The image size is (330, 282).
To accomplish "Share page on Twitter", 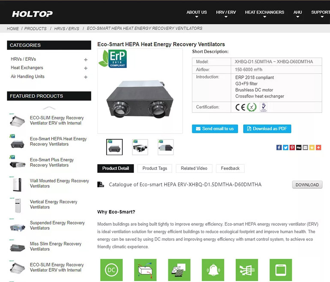I will [285, 148].
